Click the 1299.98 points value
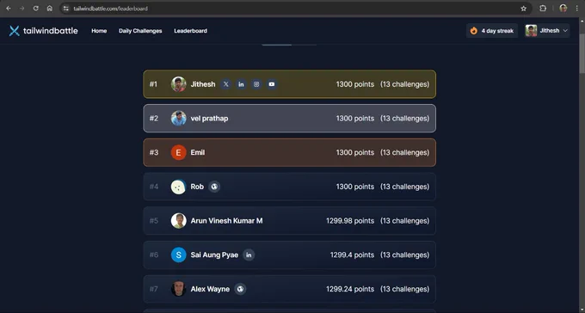The width and height of the screenshot is (585, 313). tap(350, 221)
